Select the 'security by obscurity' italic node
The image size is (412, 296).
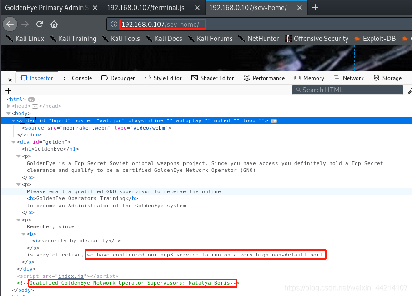pyautogui.click(x=76, y=241)
